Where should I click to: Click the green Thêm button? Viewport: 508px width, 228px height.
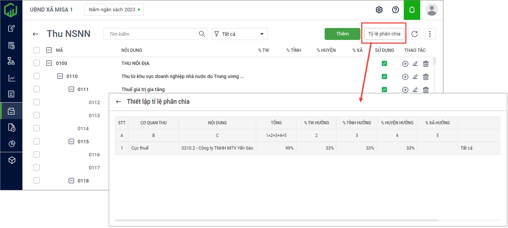point(342,34)
